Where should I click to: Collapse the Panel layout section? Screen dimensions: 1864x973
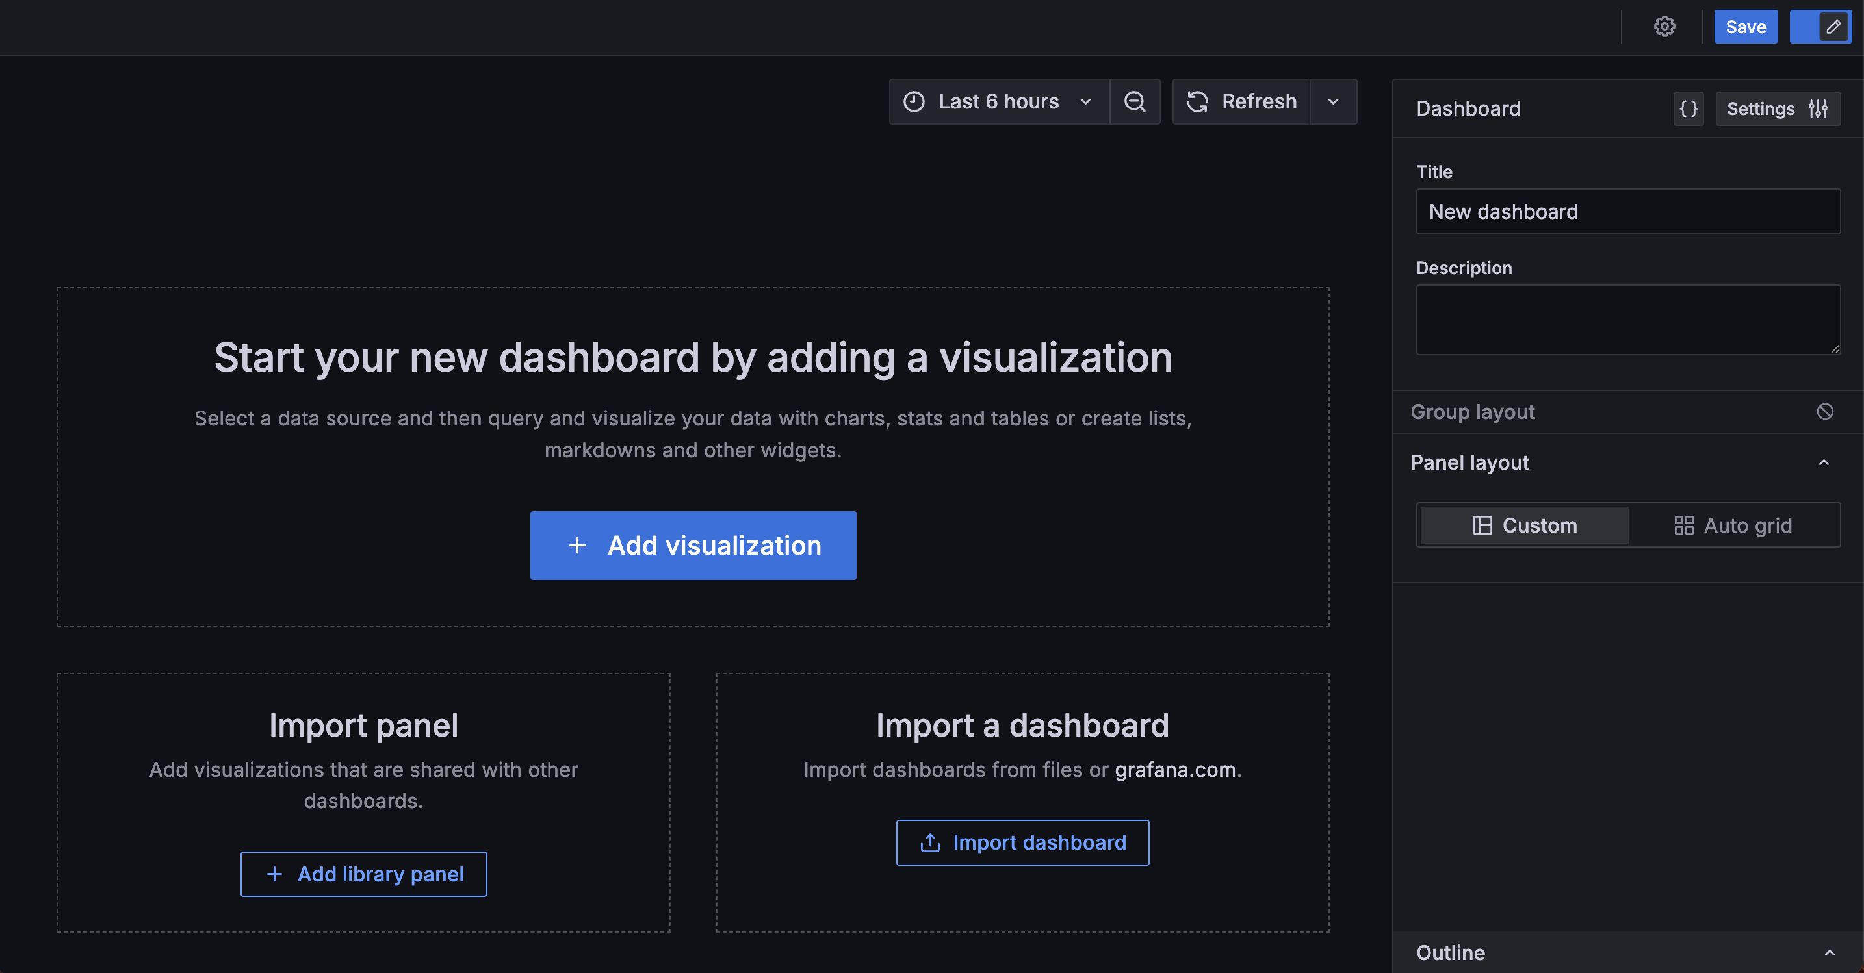1825,462
